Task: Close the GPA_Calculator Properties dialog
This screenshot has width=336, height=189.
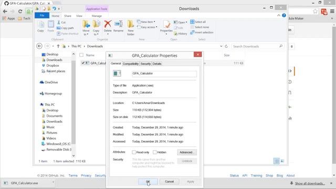Action: (x=197, y=55)
